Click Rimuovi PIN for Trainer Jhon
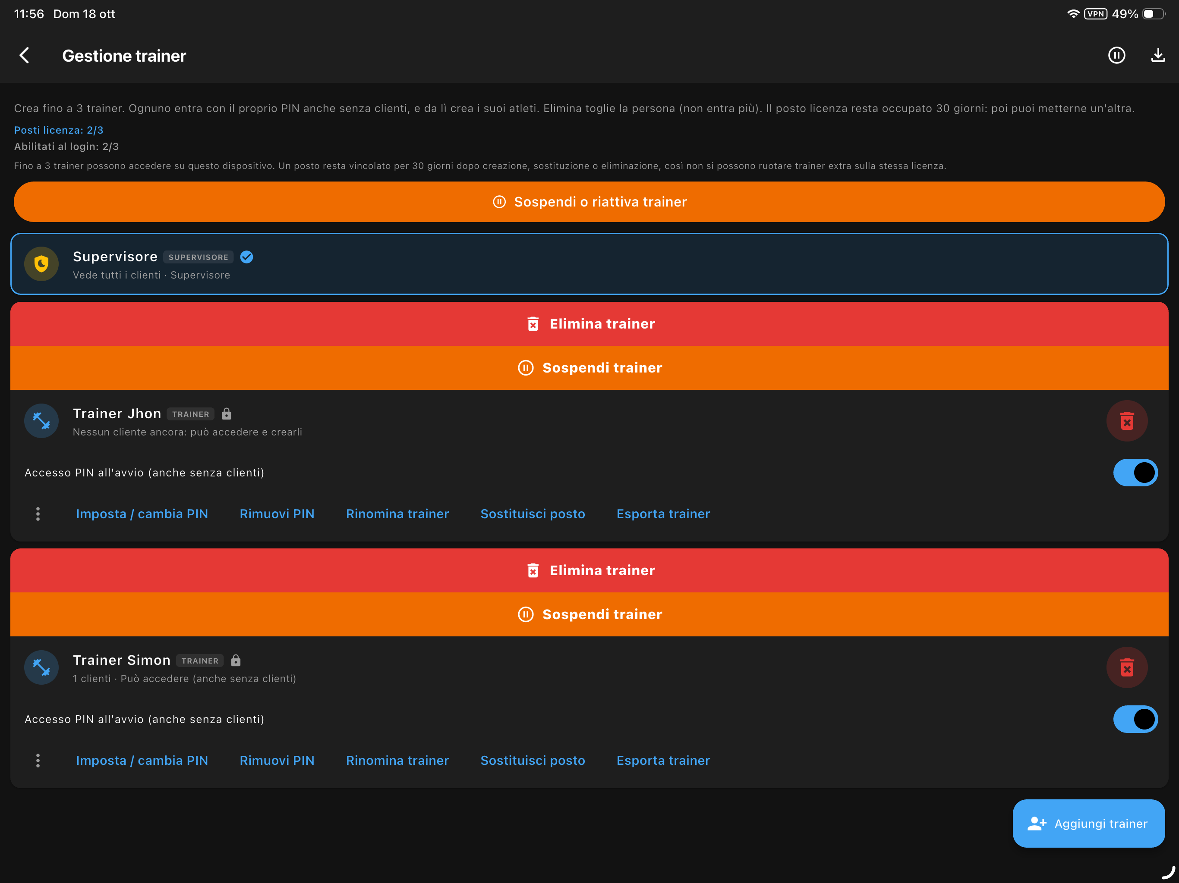The width and height of the screenshot is (1179, 883). [x=277, y=514]
